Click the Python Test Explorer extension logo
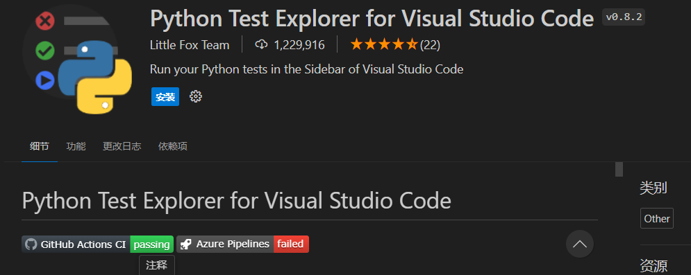The width and height of the screenshot is (691, 275). click(77, 58)
